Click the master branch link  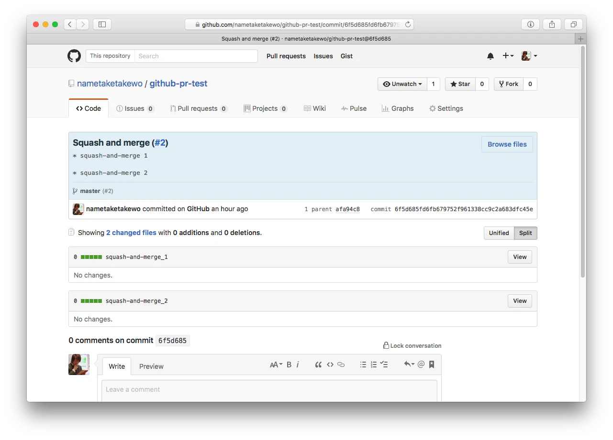(x=90, y=191)
